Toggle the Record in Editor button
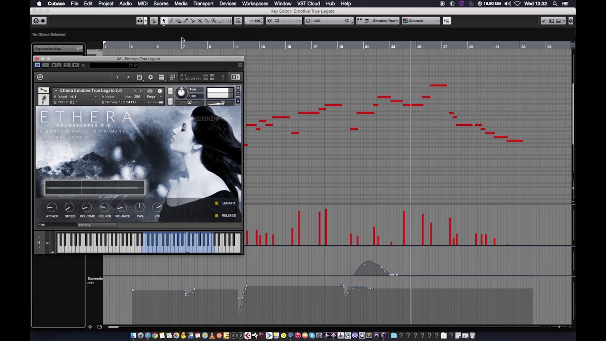Viewport: 606px width, 341px height. 43,21
